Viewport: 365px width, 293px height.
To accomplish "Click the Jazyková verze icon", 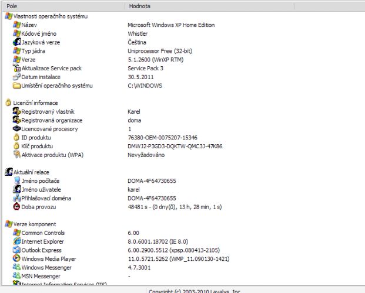I will [17, 42].
